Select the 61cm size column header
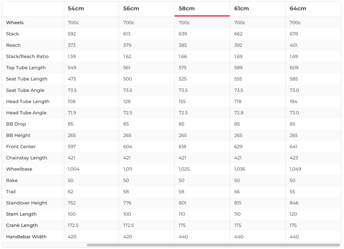 (x=242, y=8)
